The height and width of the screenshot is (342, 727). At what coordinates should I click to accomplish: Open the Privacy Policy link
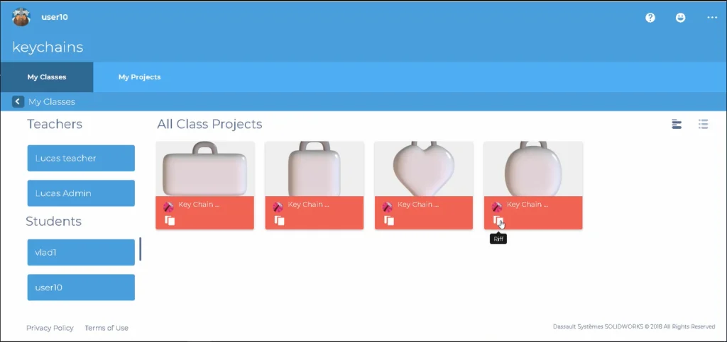50,328
